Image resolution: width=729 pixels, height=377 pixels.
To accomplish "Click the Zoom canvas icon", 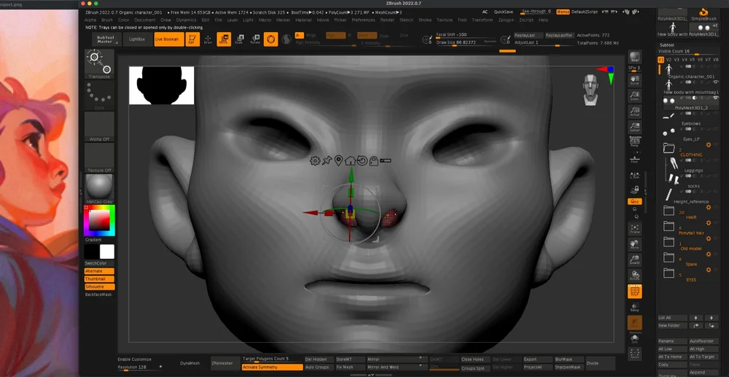I will pyautogui.click(x=635, y=96).
